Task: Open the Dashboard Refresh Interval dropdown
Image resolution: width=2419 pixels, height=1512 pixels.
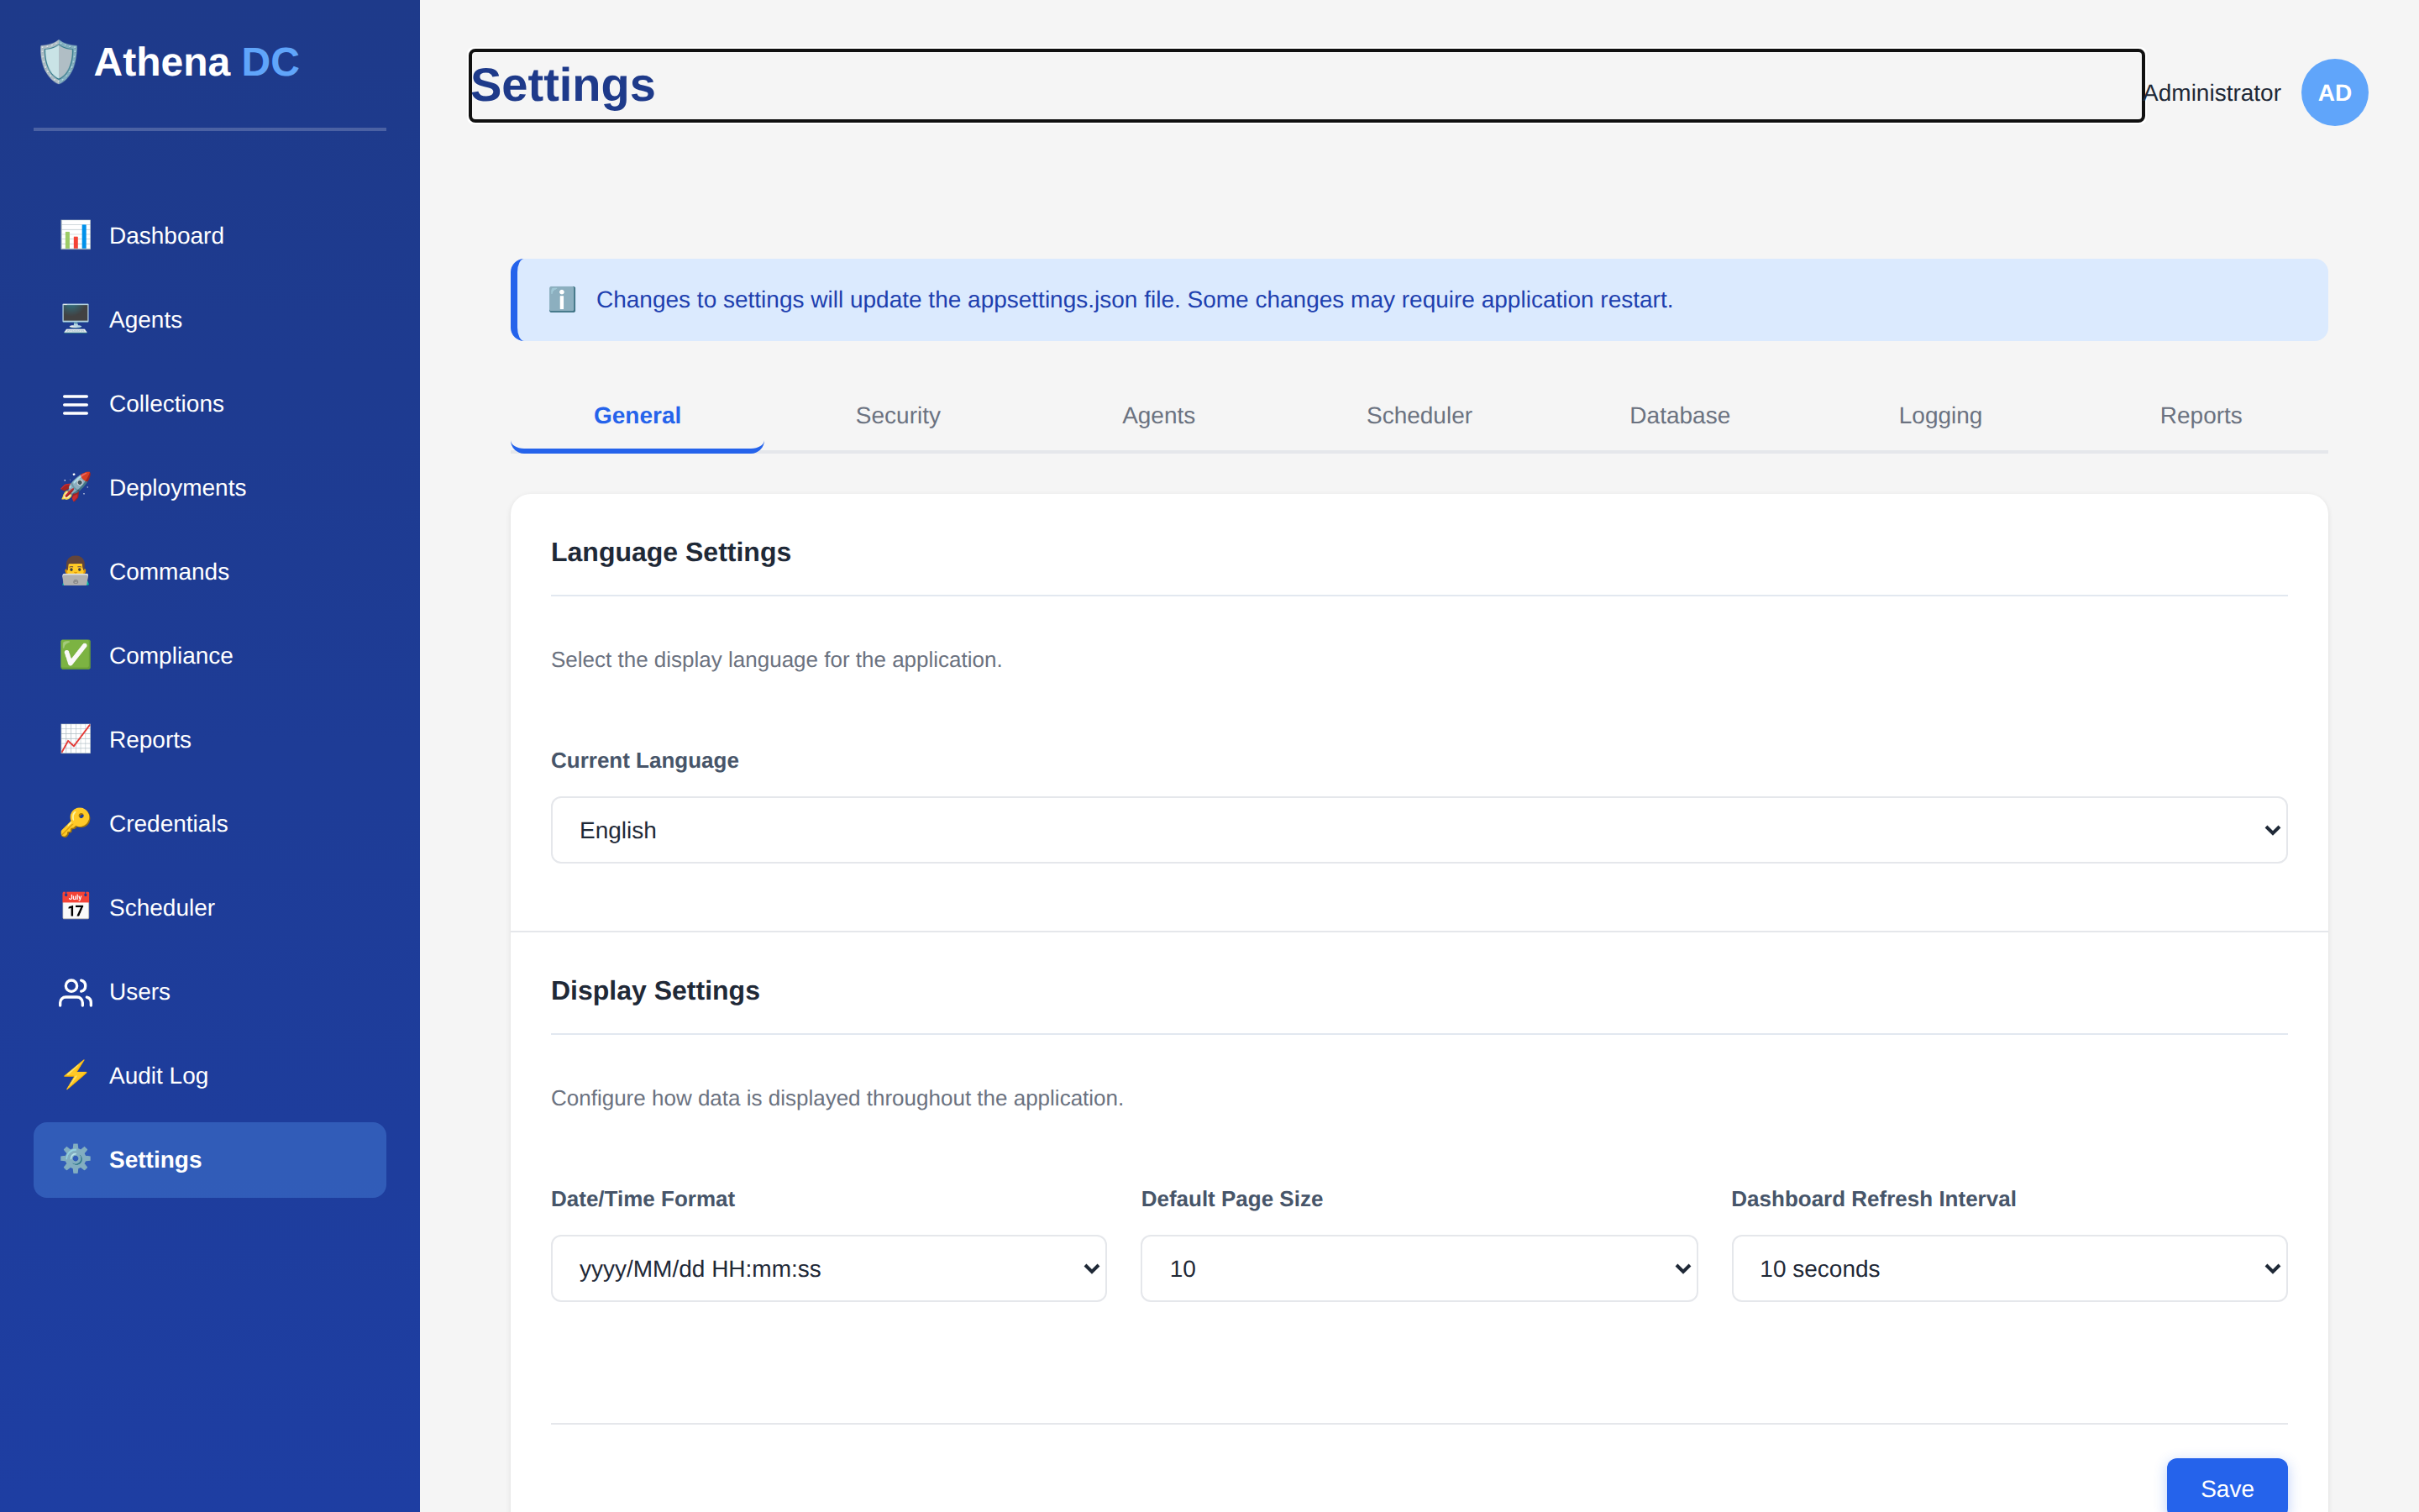Action: point(2009,1268)
